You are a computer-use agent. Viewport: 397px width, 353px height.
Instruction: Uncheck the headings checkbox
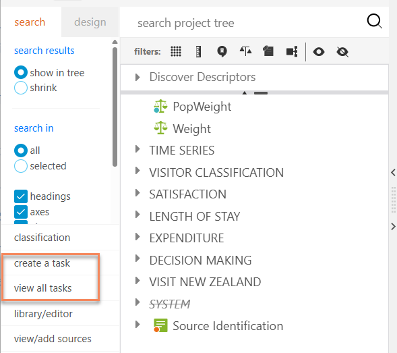tap(21, 196)
